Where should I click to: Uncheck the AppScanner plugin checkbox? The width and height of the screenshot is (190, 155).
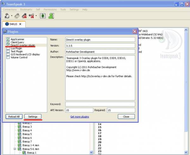pyautogui.click(x=8, y=39)
